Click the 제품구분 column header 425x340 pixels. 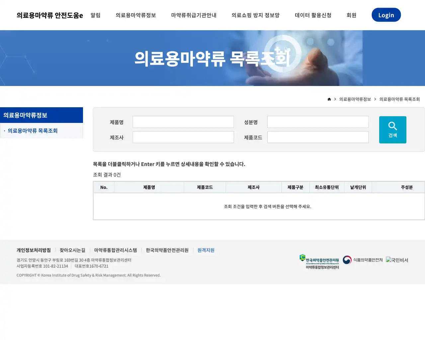pyautogui.click(x=296, y=187)
